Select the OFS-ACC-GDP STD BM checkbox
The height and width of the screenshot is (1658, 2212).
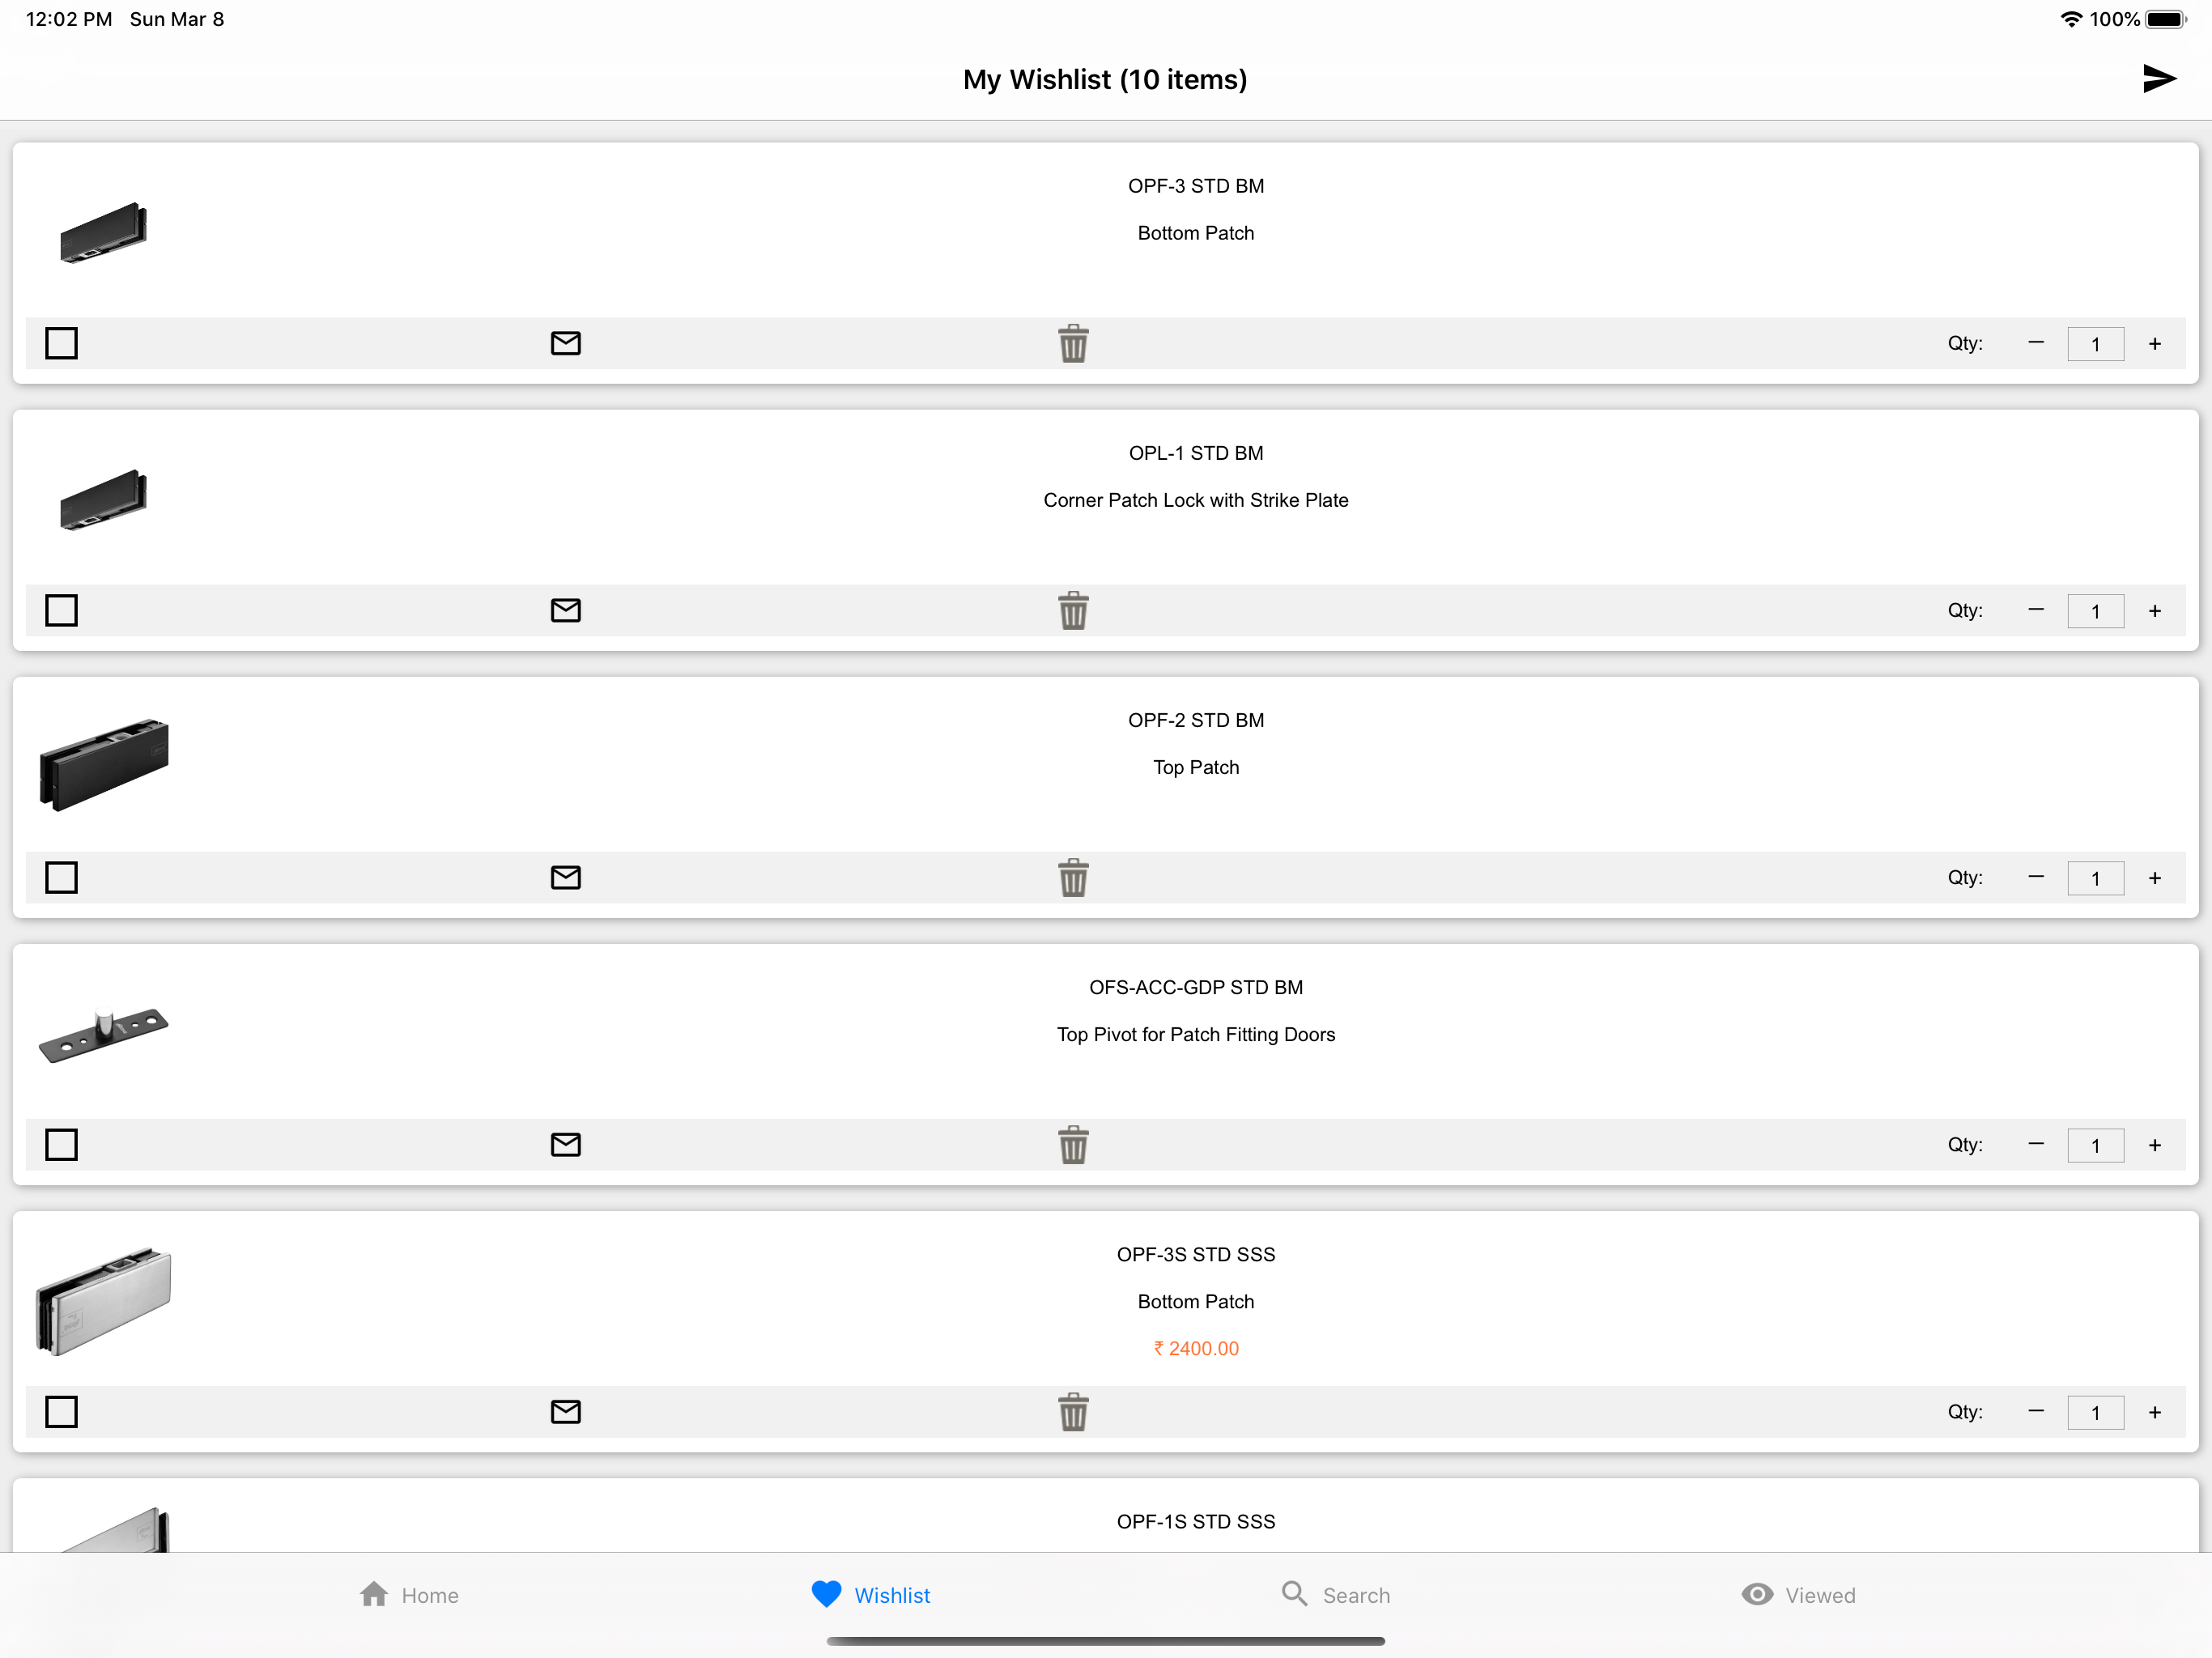point(61,1144)
